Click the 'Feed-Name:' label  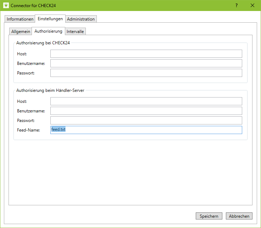[28, 130]
